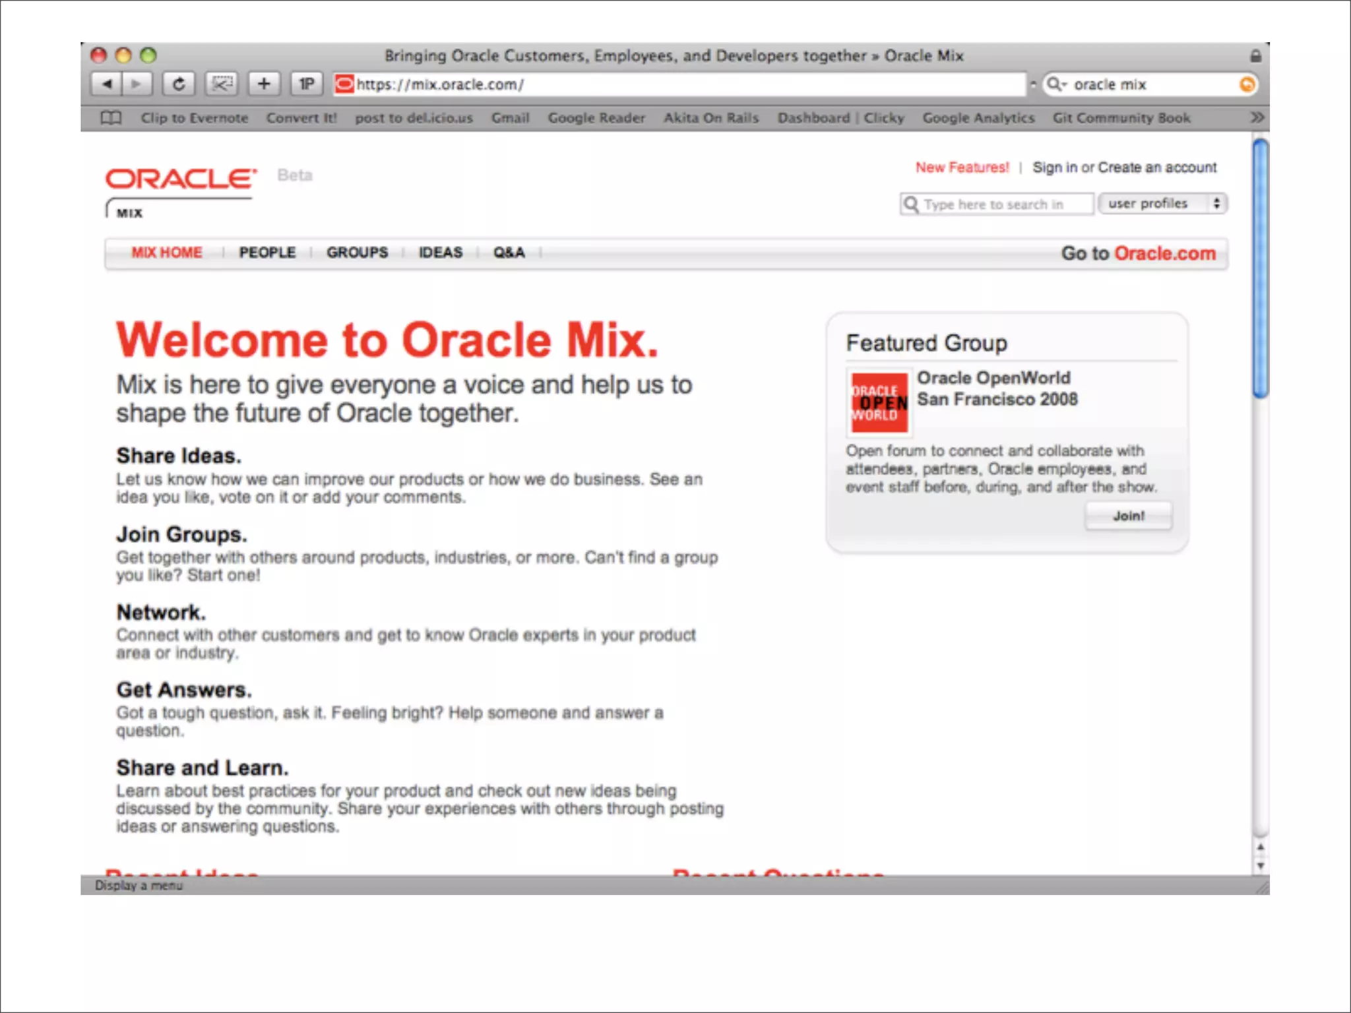Click the 'Join Groups.' heading
The height and width of the screenshot is (1013, 1351).
(x=181, y=534)
